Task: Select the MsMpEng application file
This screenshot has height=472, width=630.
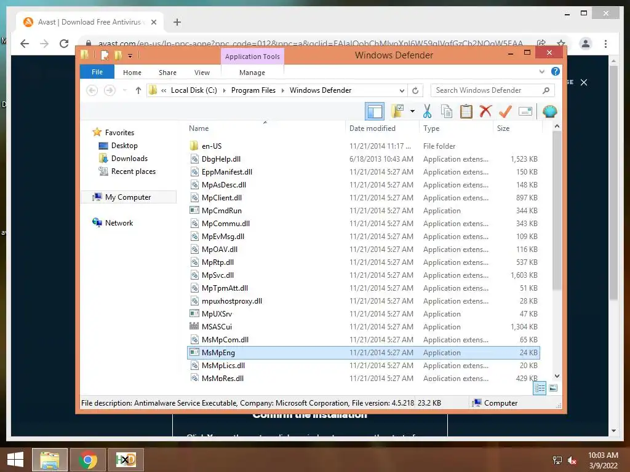Action: tap(364, 352)
